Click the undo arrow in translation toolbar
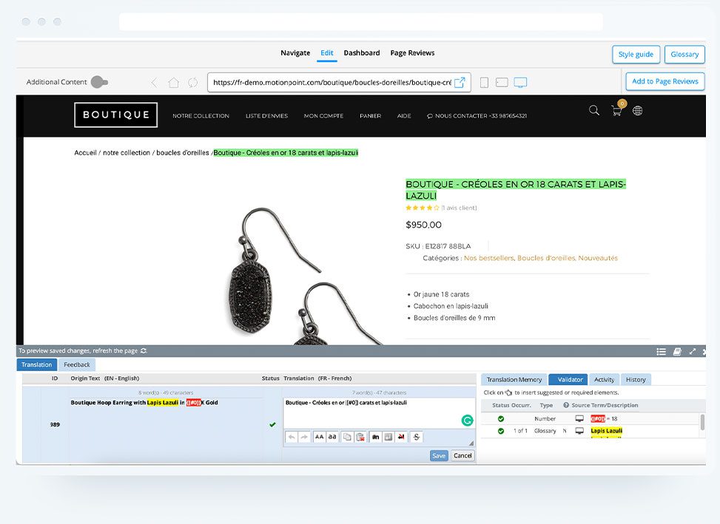This screenshot has width=720, height=524. click(x=292, y=437)
